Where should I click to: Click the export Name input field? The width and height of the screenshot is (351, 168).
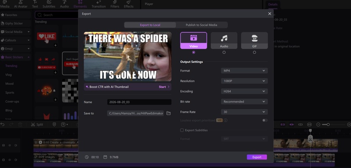point(139,102)
